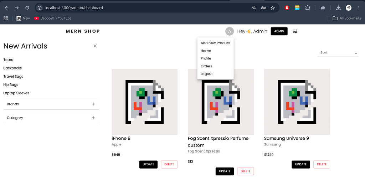This screenshot has height=180, width=365.
Task: Select Totes in the sidebar
Action: (8, 60)
